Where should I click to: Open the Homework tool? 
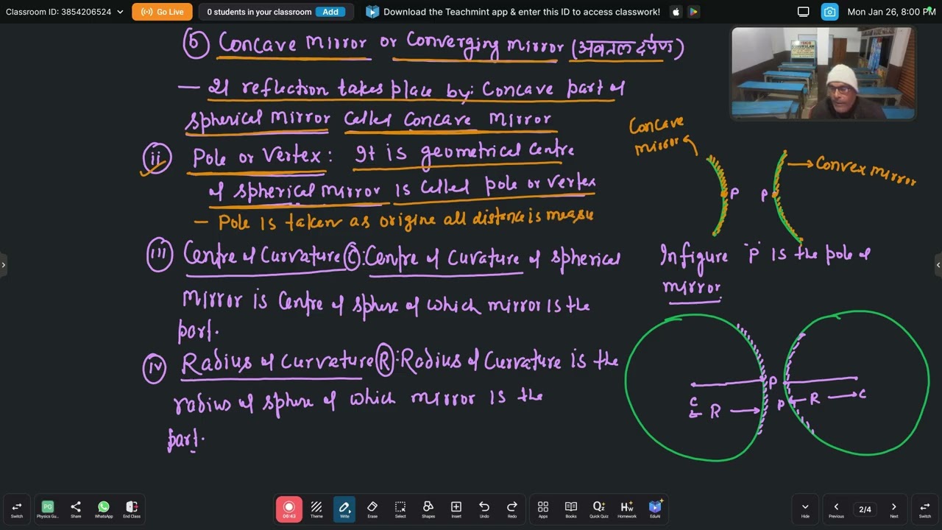627,509
